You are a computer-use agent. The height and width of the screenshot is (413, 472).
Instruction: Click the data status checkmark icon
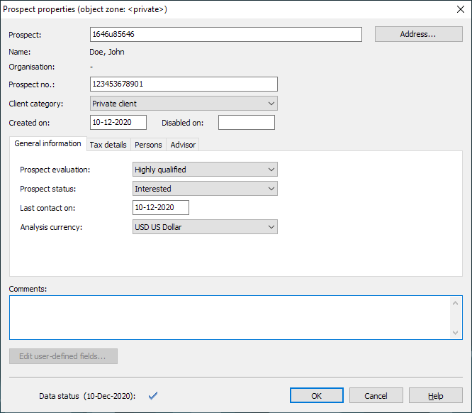tap(152, 395)
